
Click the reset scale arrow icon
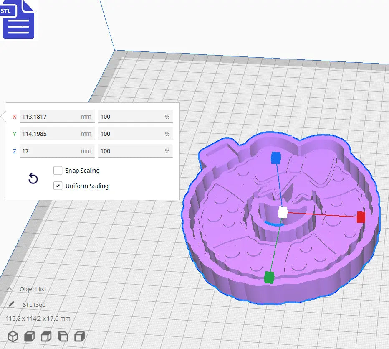tap(33, 178)
